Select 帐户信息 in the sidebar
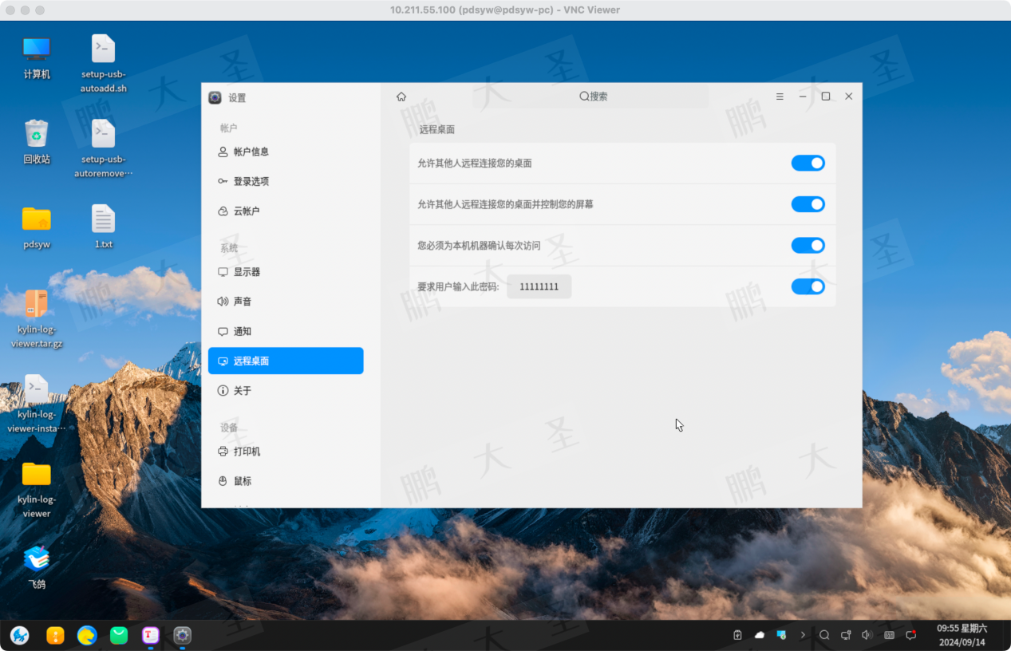1011x651 pixels. pyautogui.click(x=286, y=152)
